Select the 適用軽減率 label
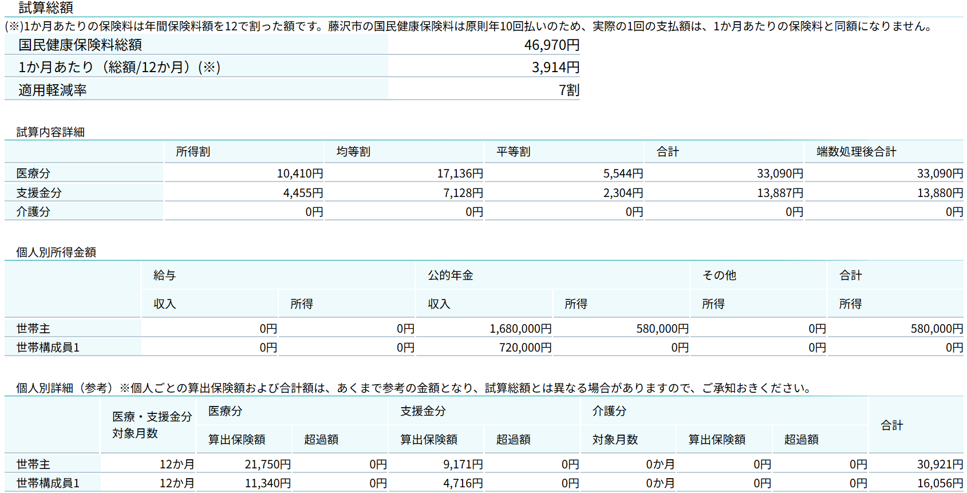The image size is (967, 493). (x=53, y=90)
